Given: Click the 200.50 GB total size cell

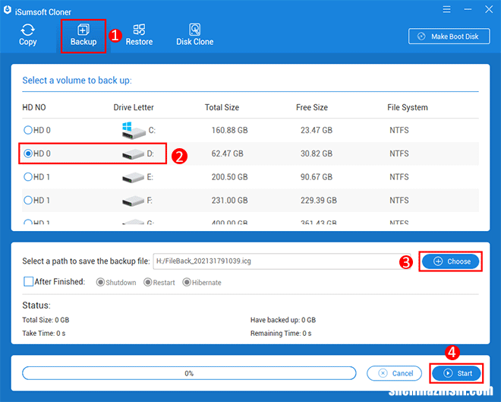Looking at the screenshot, I should click(x=229, y=177).
